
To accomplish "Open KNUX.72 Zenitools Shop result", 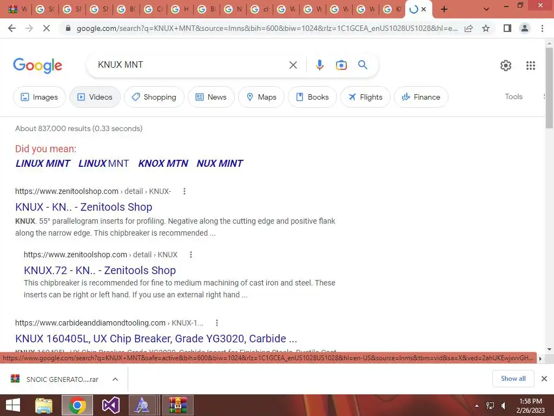I will click(x=100, y=270).
